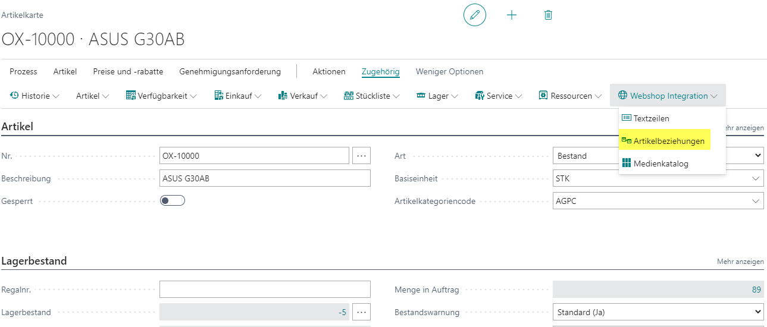
Task: Click the pencil edit icon
Action: click(475, 15)
